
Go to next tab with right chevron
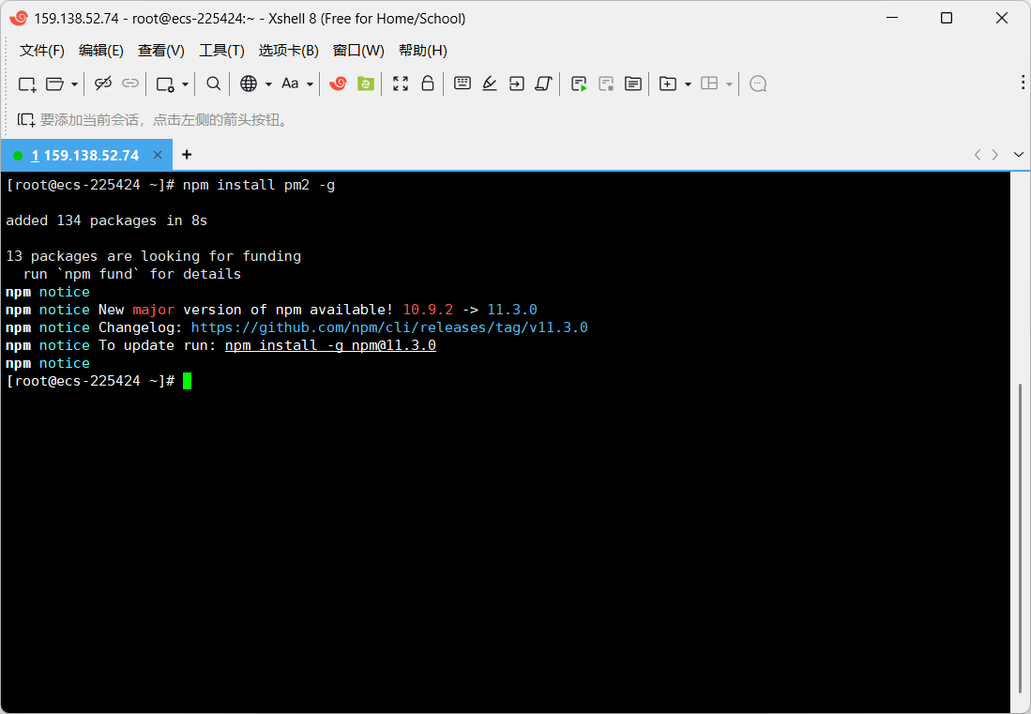pyautogui.click(x=994, y=155)
